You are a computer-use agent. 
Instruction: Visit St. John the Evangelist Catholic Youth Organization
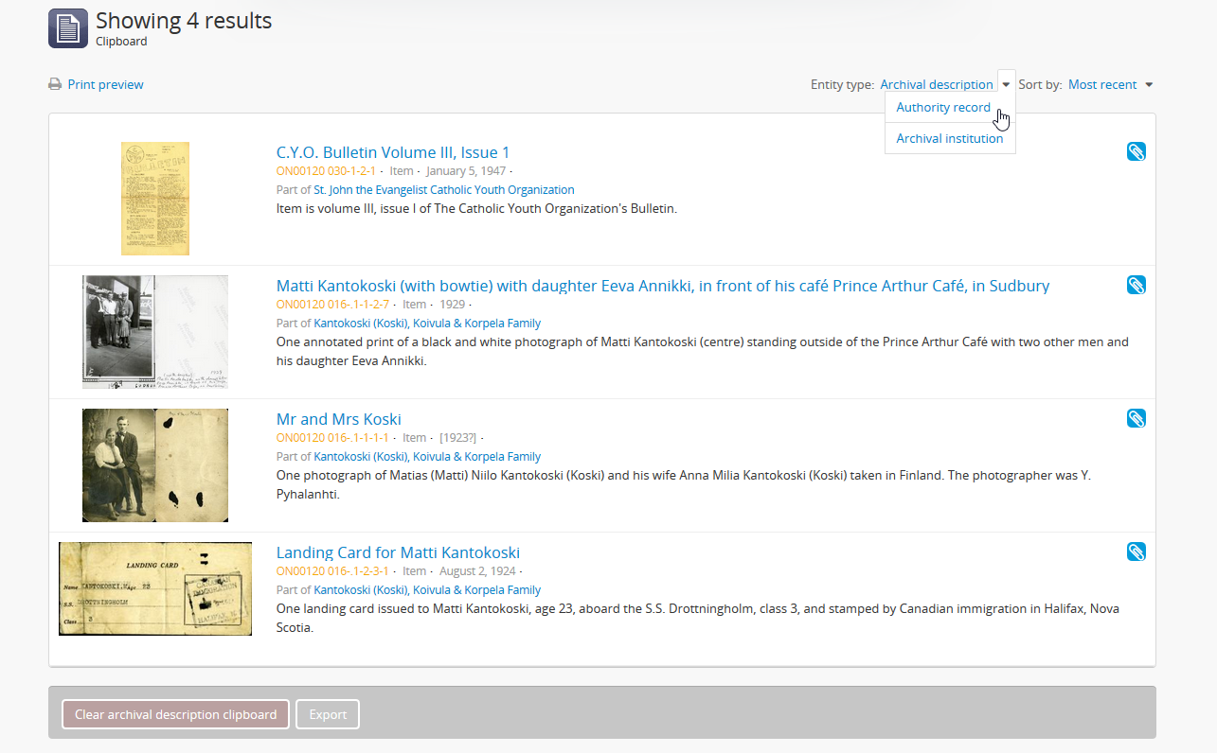pos(444,189)
